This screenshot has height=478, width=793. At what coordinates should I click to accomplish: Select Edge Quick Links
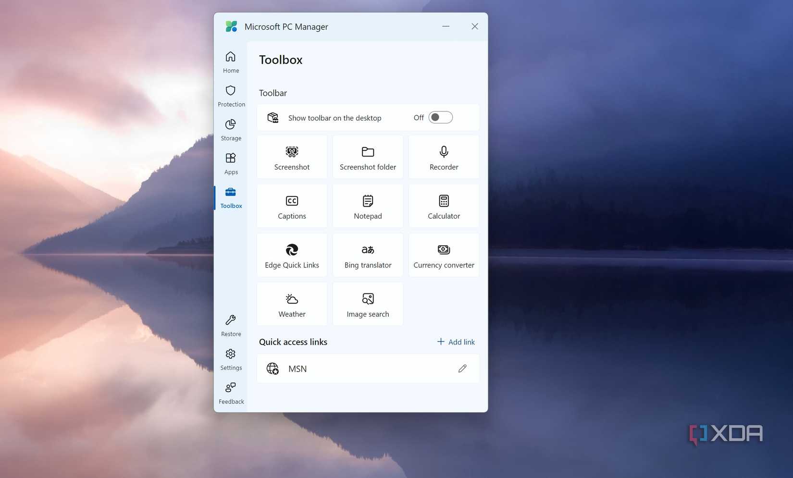(x=292, y=255)
